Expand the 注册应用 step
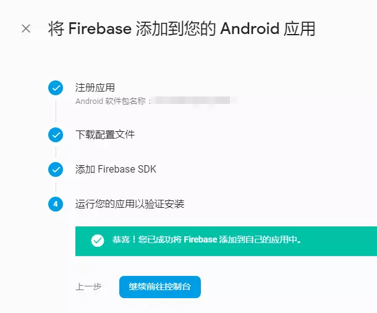This screenshot has width=377, height=313. tap(95, 88)
